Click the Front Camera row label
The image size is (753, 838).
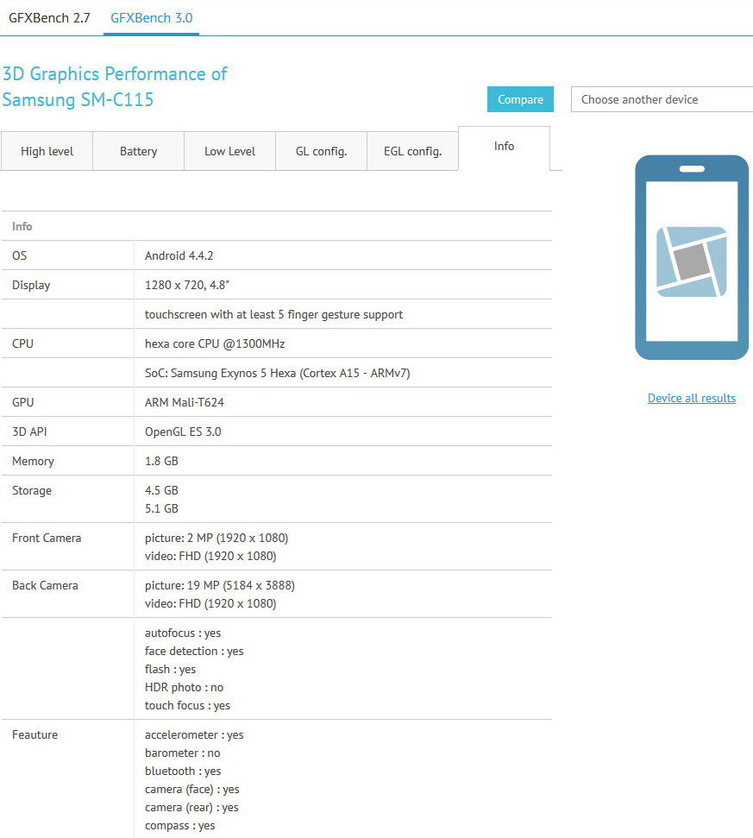tap(47, 538)
